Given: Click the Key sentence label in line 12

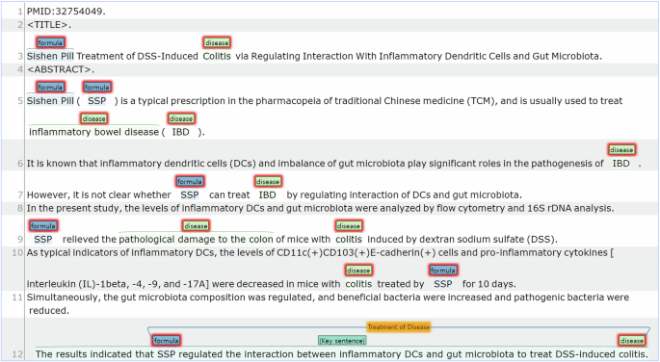Looking at the screenshot, I should tap(342, 341).
